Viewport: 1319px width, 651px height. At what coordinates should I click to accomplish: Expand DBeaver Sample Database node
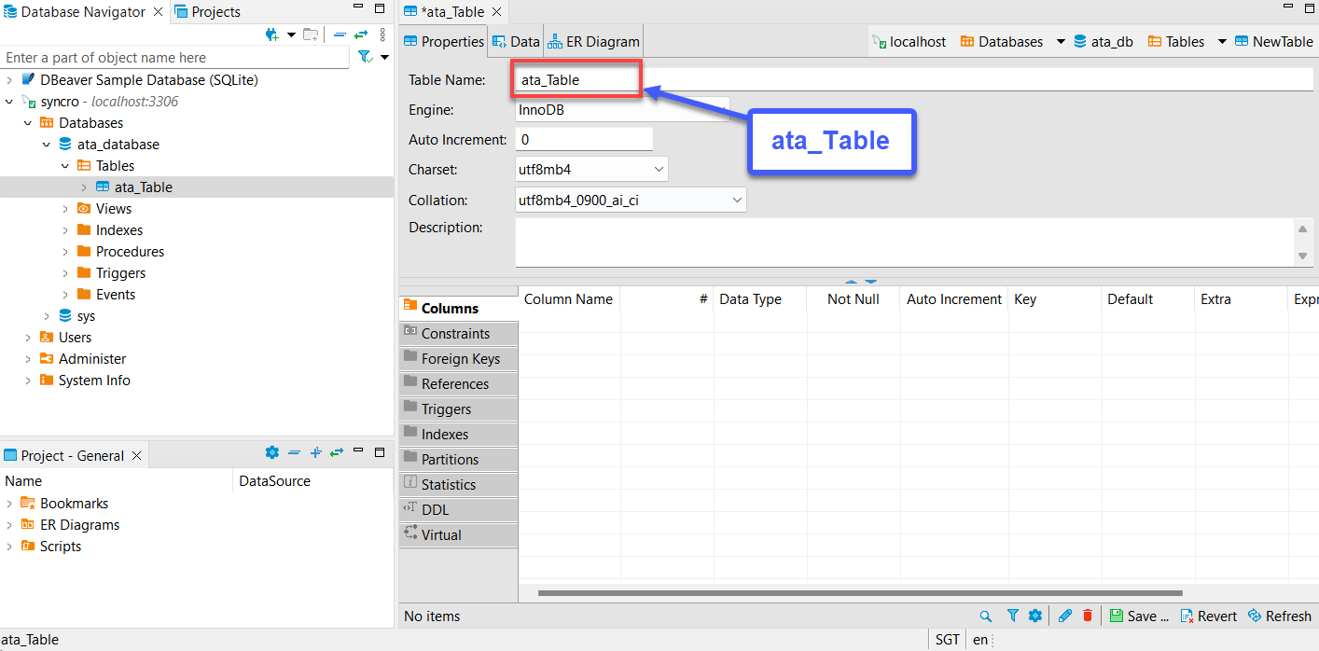(9, 80)
